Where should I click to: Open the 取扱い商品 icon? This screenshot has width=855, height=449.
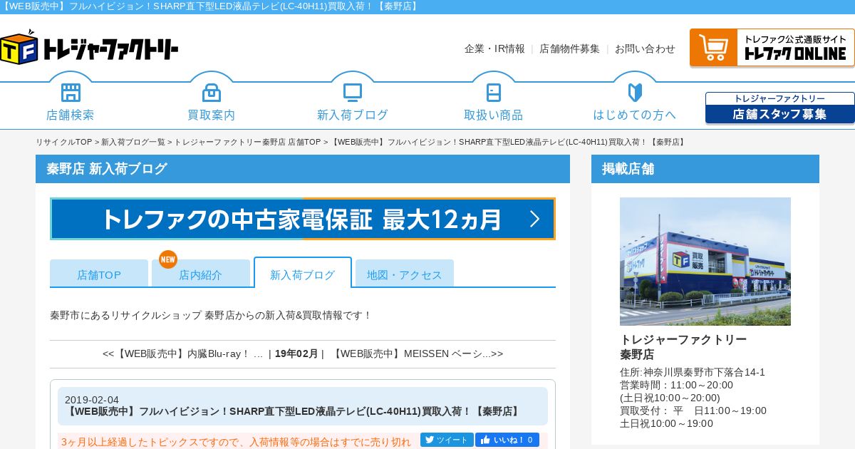pyautogui.click(x=494, y=93)
